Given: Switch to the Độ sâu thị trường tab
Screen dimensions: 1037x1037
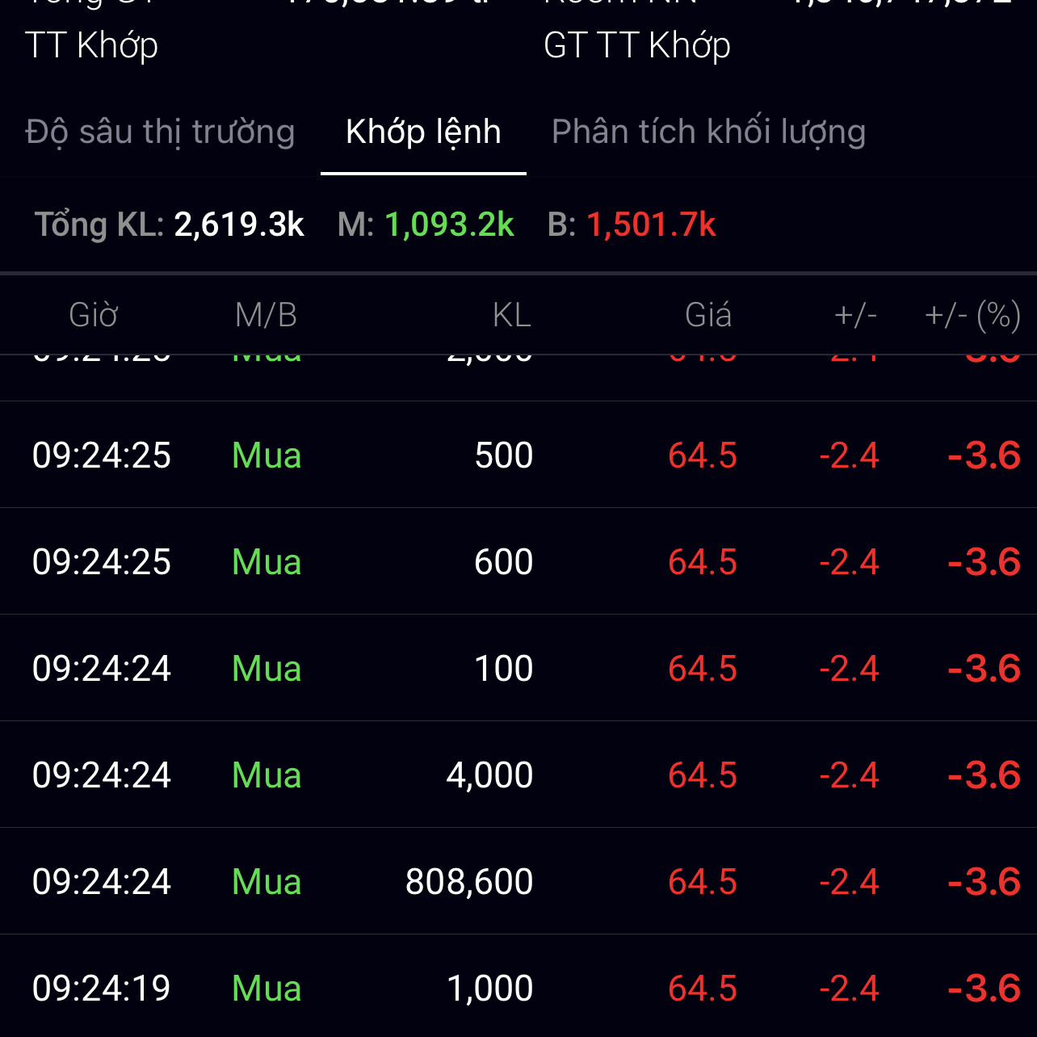Looking at the screenshot, I should pyautogui.click(x=160, y=132).
